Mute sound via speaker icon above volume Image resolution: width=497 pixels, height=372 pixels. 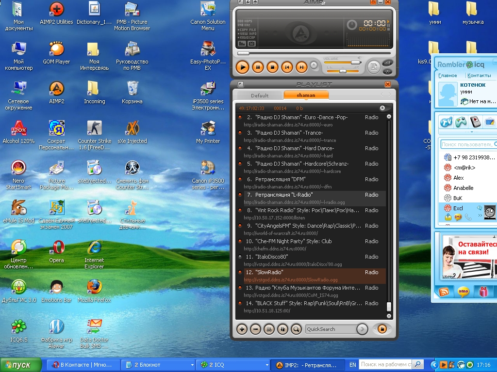pos(360,58)
